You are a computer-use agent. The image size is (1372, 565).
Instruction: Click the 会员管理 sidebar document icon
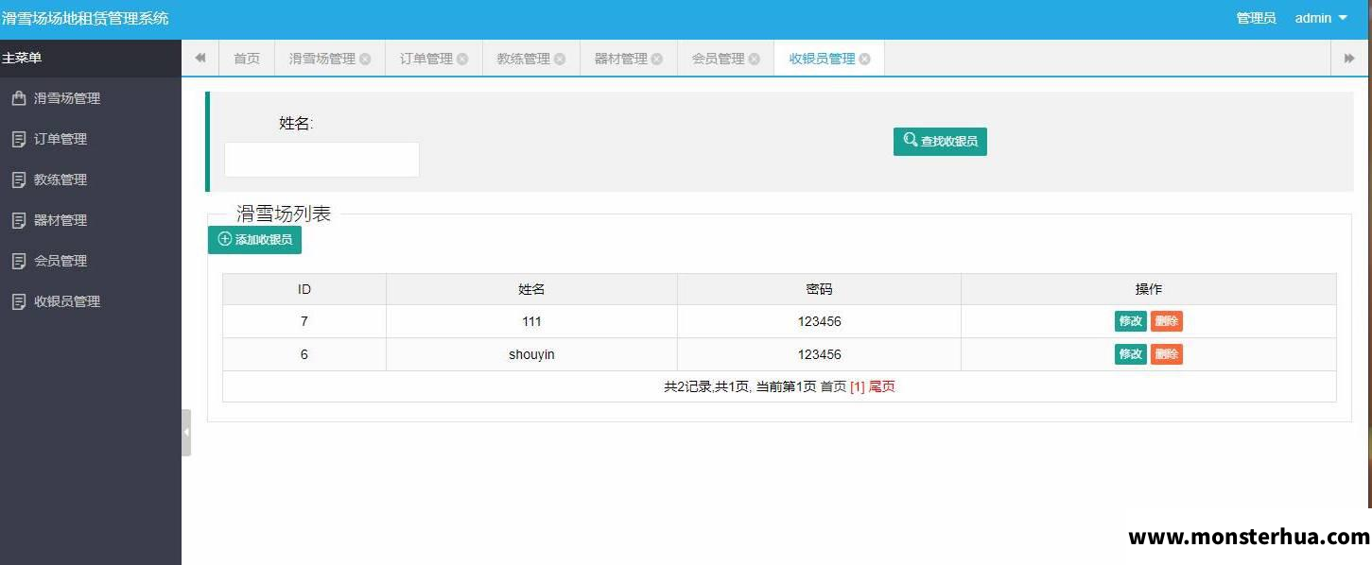(x=18, y=261)
